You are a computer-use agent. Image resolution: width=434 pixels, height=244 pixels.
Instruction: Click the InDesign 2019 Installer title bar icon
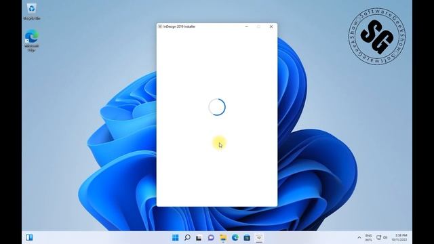(x=160, y=26)
